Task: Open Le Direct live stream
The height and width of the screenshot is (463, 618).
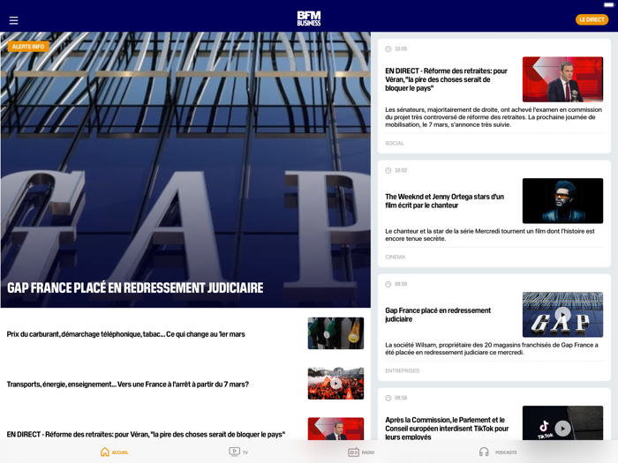Action: tap(592, 19)
